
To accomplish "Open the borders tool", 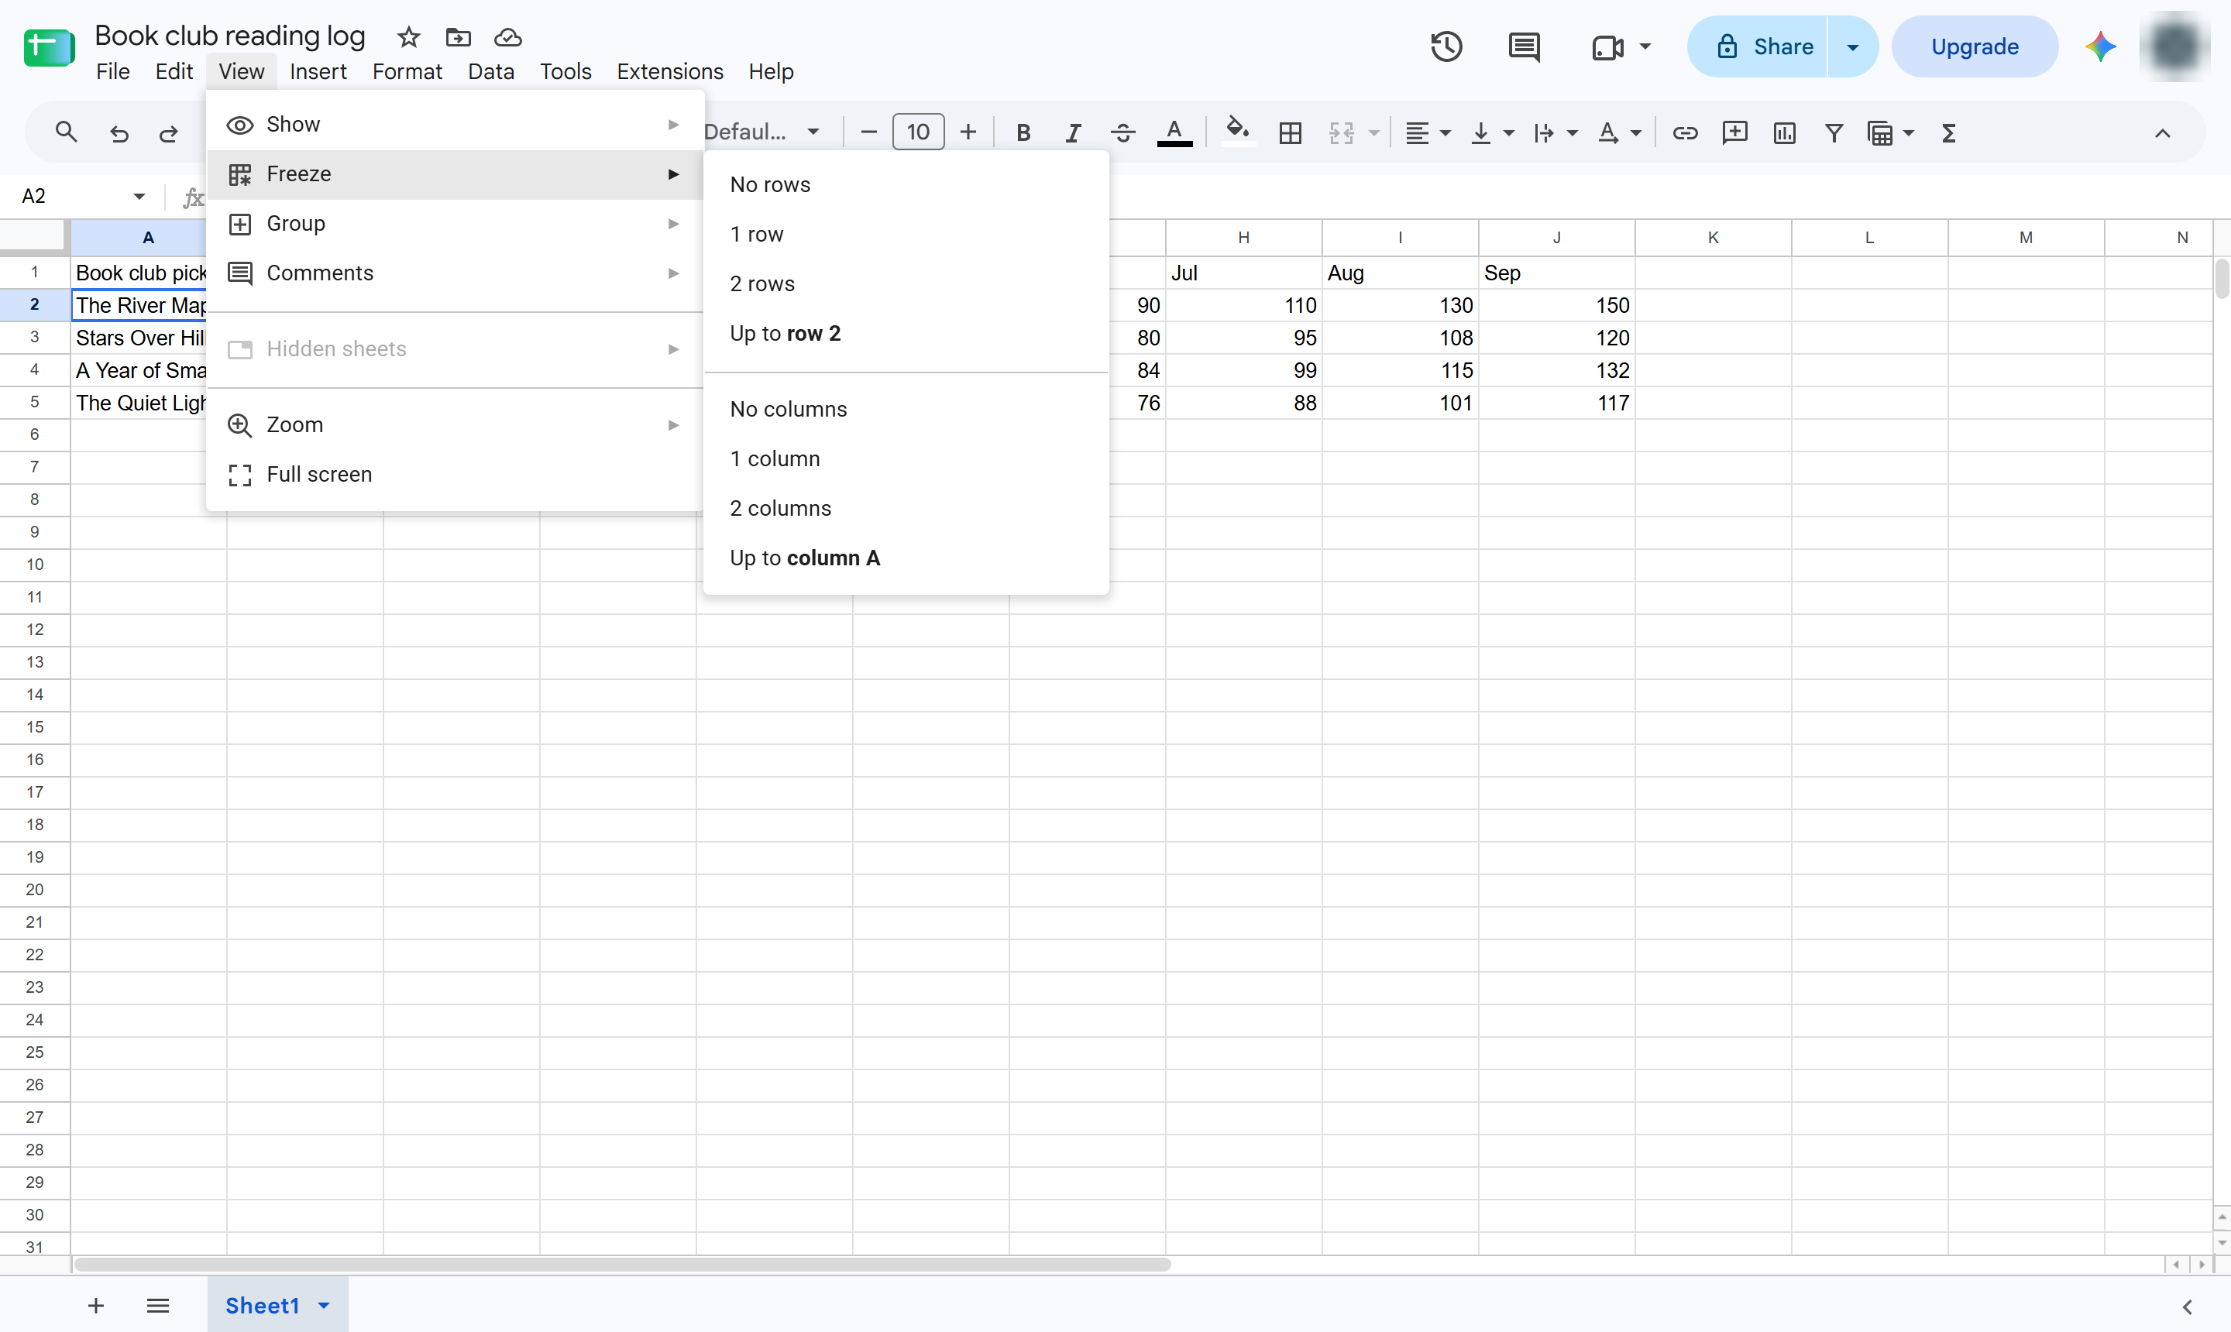I will [1290, 133].
